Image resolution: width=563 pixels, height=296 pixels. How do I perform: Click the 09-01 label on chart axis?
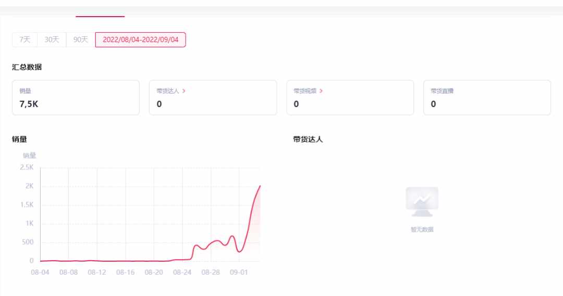[239, 273]
